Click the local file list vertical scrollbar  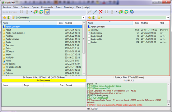(x=84, y=48)
